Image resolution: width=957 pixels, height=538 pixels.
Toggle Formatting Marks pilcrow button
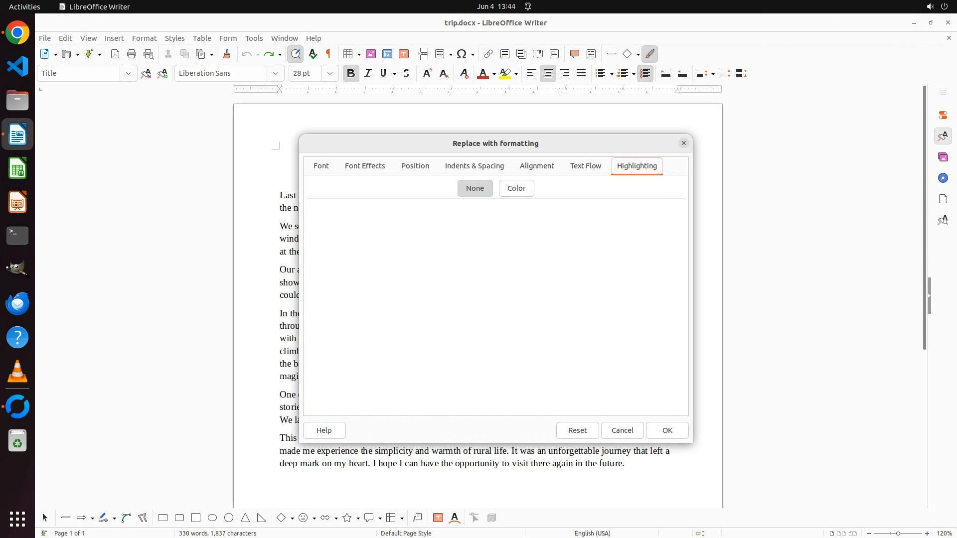328,54
